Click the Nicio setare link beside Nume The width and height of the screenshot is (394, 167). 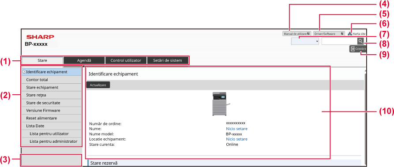coord(236,129)
